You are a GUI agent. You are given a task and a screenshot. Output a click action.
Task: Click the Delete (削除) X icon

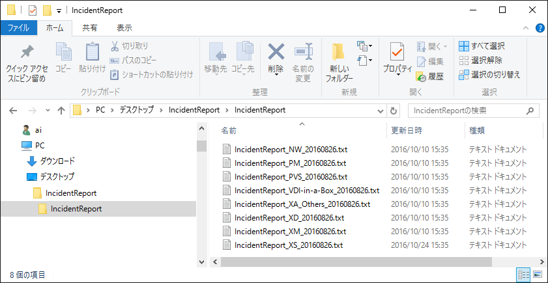click(x=276, y=53)
